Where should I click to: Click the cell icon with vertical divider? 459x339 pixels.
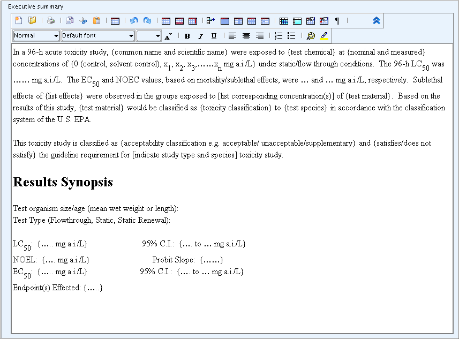coord(238,21)
